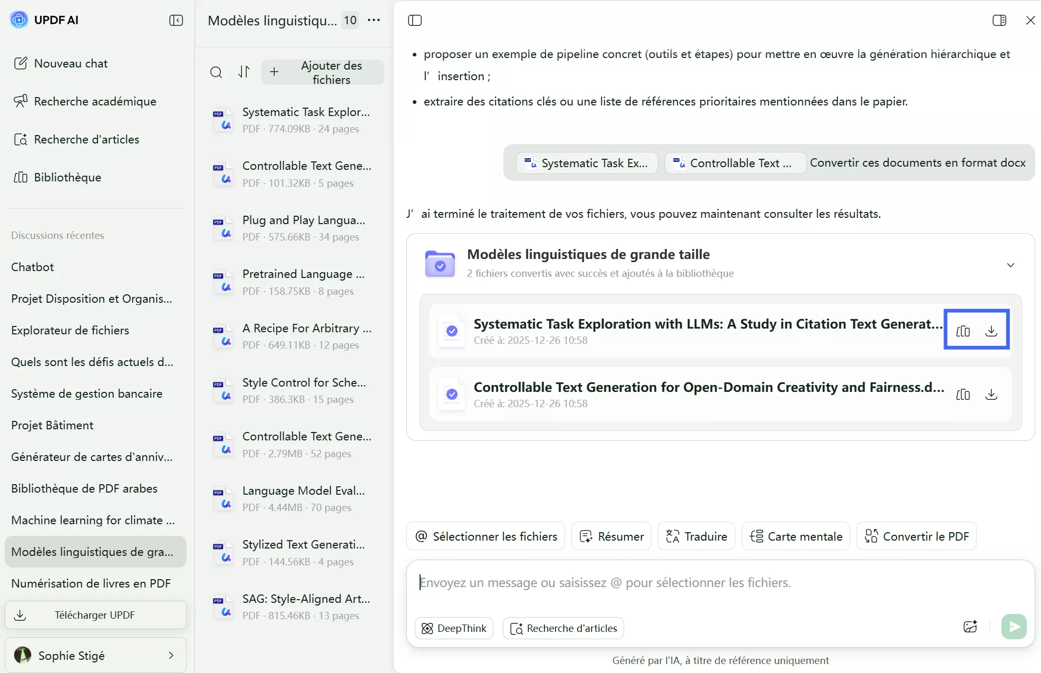Click the search icon in file list
The image size is (1041, 673).
[216, 72]
